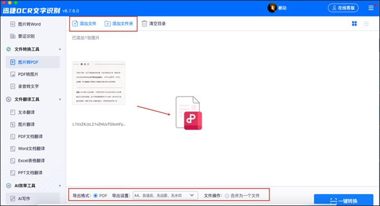Collapse the AI效率工具 section arrow
The image size is (380, 206).
(60, 186)
